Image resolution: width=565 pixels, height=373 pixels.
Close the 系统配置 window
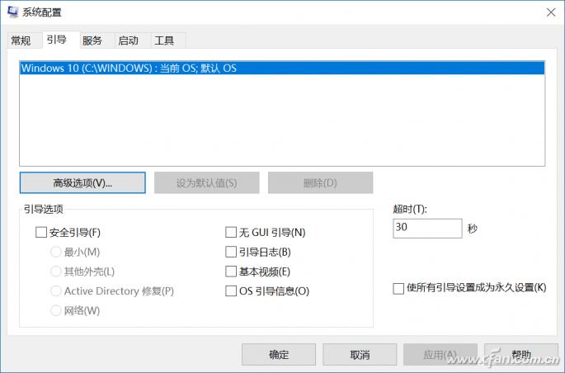(x=551, y=12)
